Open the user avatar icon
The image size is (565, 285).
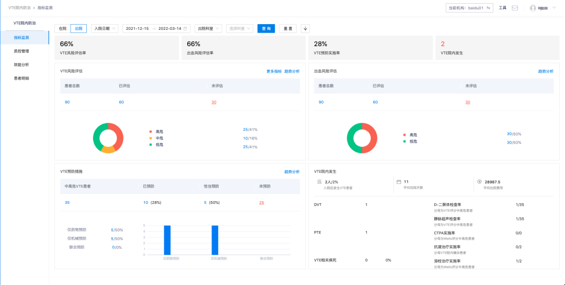(x=533, y=8)
